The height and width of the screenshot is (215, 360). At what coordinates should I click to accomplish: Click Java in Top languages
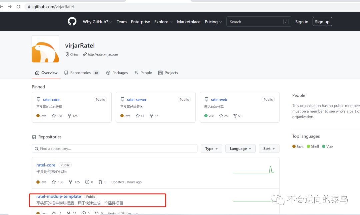(298, 147)
